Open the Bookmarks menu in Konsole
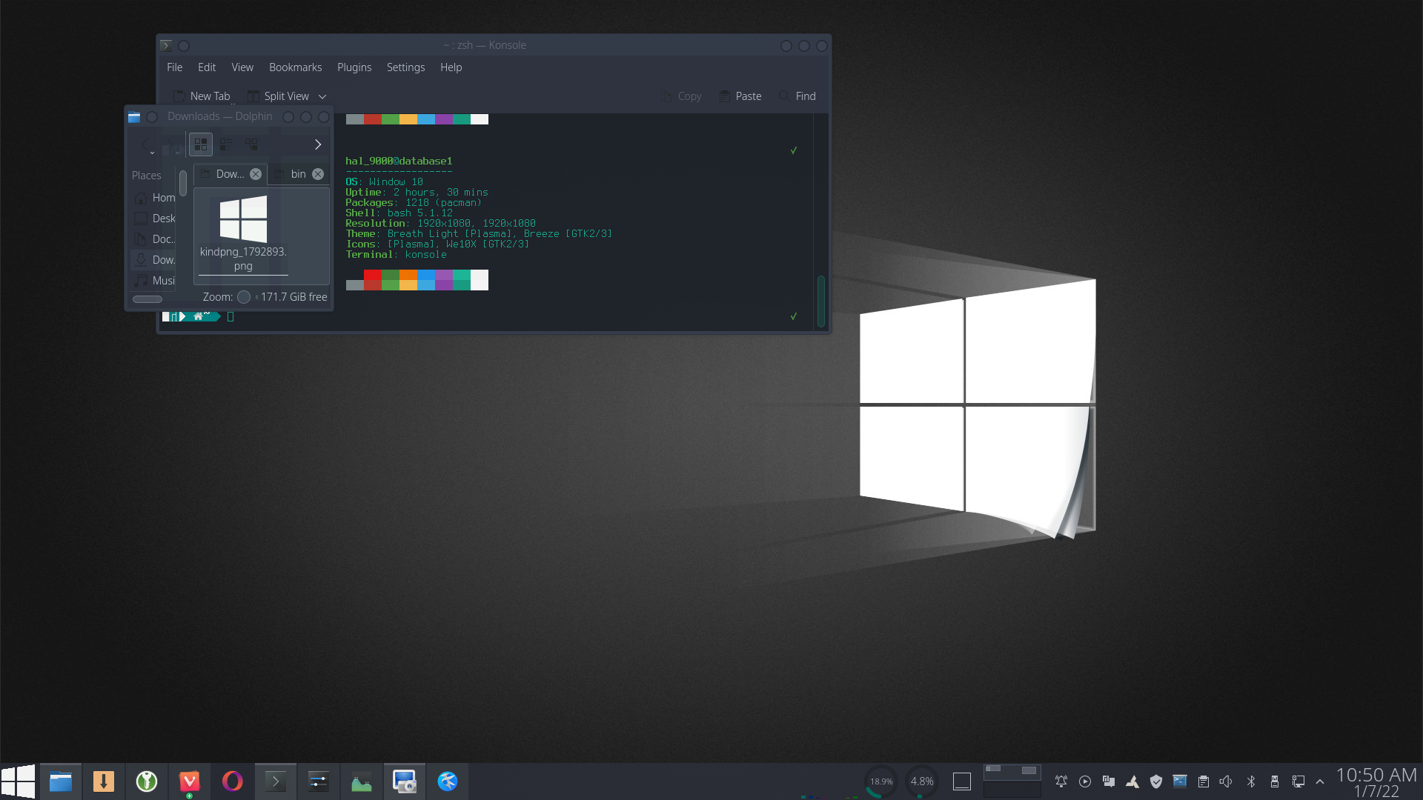The image size is (1423, 800). tap(295, 67)
